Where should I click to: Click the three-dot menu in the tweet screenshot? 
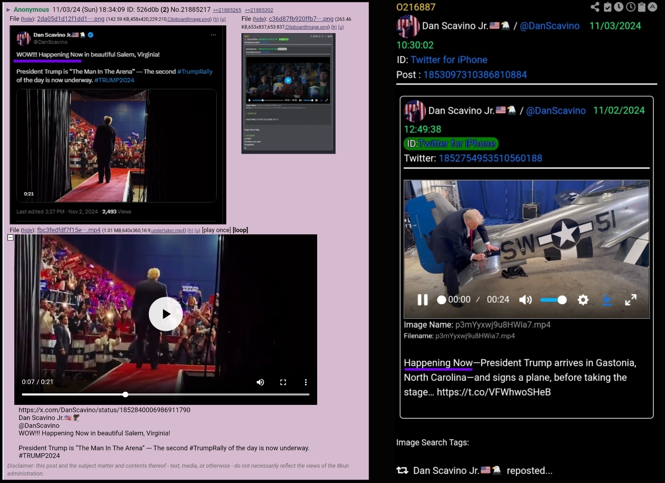213,35
